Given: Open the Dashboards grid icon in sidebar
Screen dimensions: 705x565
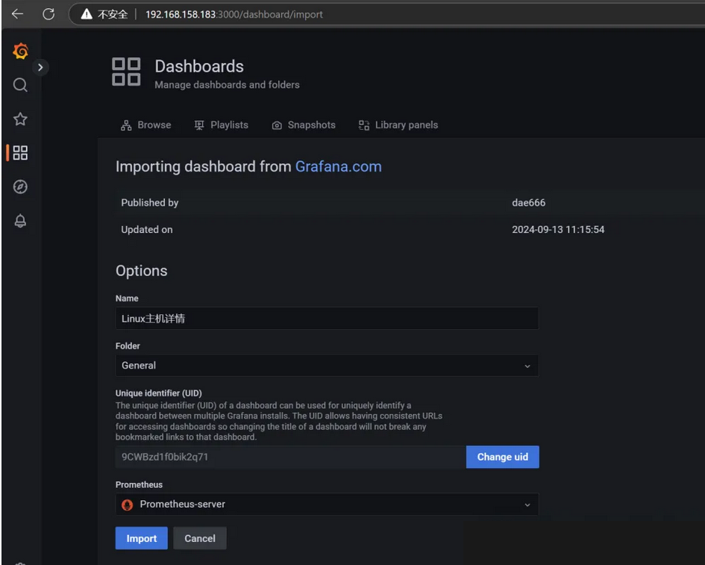Looking at the screenshot, I should (x=20, y=152).
